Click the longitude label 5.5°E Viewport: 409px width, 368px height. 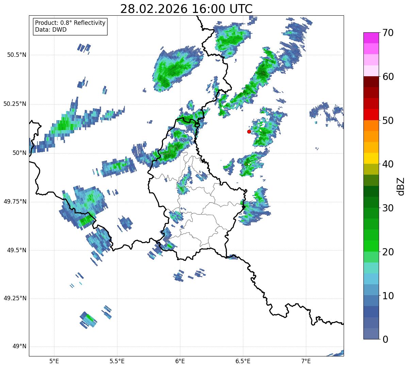117,361
